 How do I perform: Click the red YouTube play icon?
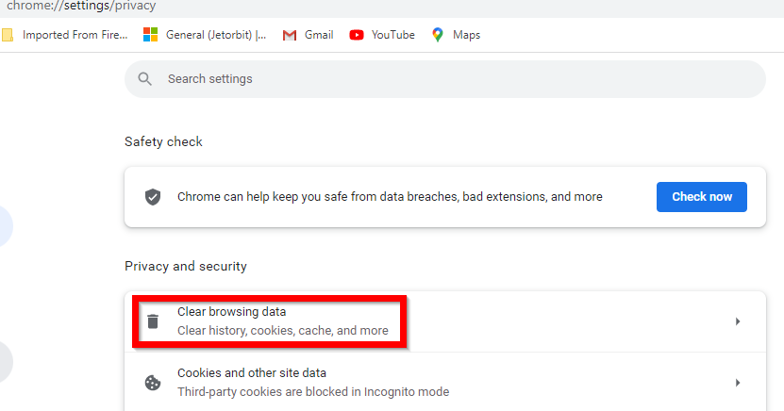point(357,35)
